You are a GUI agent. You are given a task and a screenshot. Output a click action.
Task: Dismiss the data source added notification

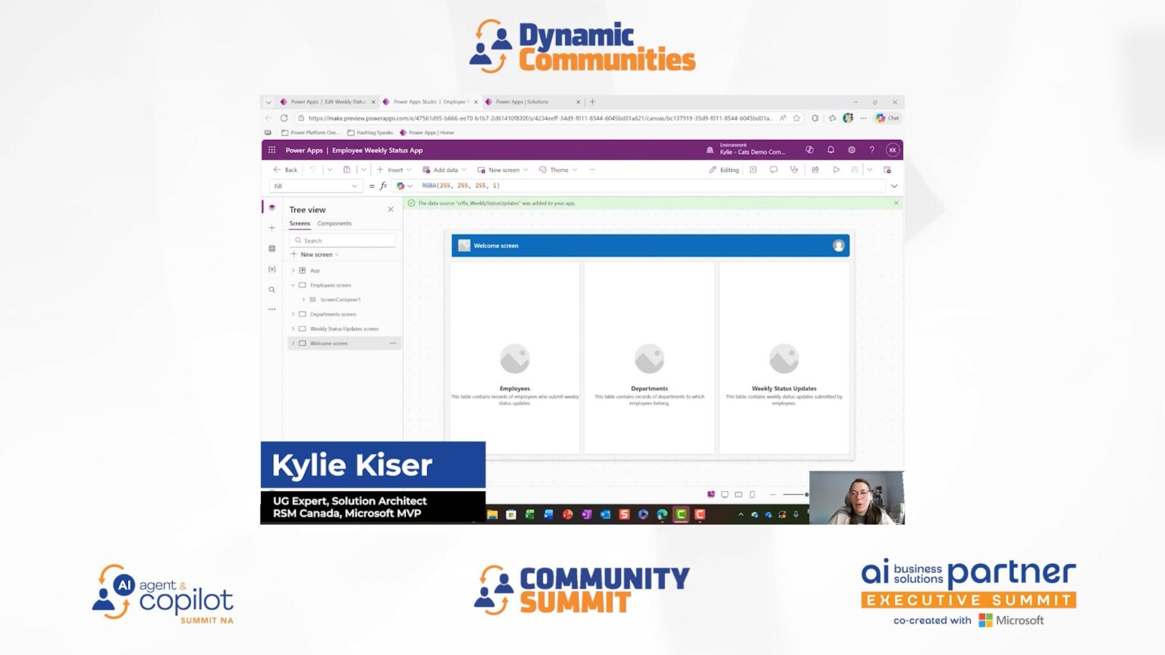pyautogui.click(x=896, y=203)
